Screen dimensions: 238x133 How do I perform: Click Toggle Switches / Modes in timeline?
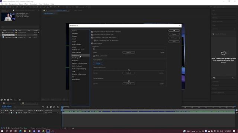(39, 128)
